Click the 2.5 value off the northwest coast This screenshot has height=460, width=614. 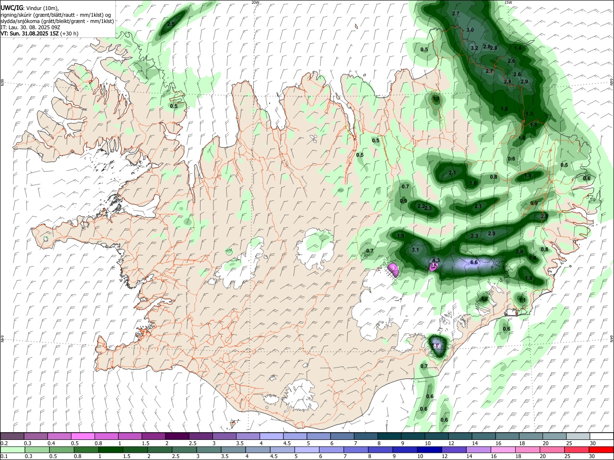(x=171, y=23)
